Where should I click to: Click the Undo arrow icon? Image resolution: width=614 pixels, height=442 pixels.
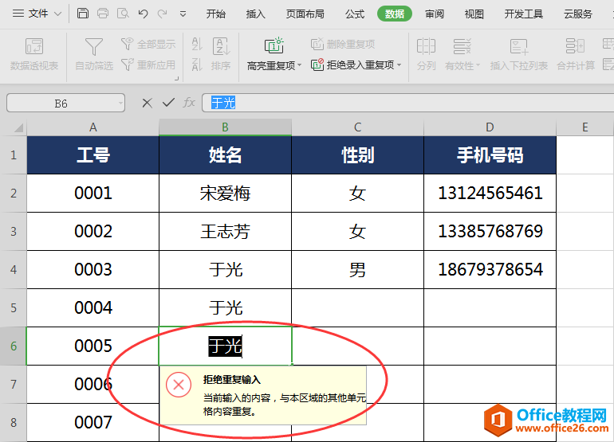(143, 14)
